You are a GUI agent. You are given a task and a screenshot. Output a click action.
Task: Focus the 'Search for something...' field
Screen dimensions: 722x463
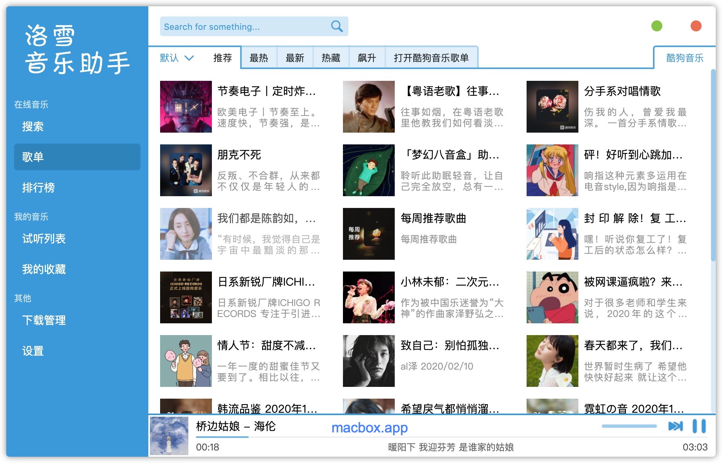pyautogui.click(x=254, y=26)
